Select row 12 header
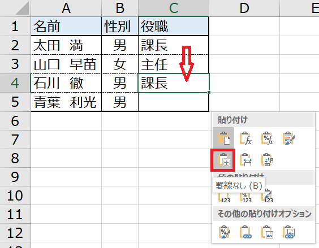 (x=15, y=233)
